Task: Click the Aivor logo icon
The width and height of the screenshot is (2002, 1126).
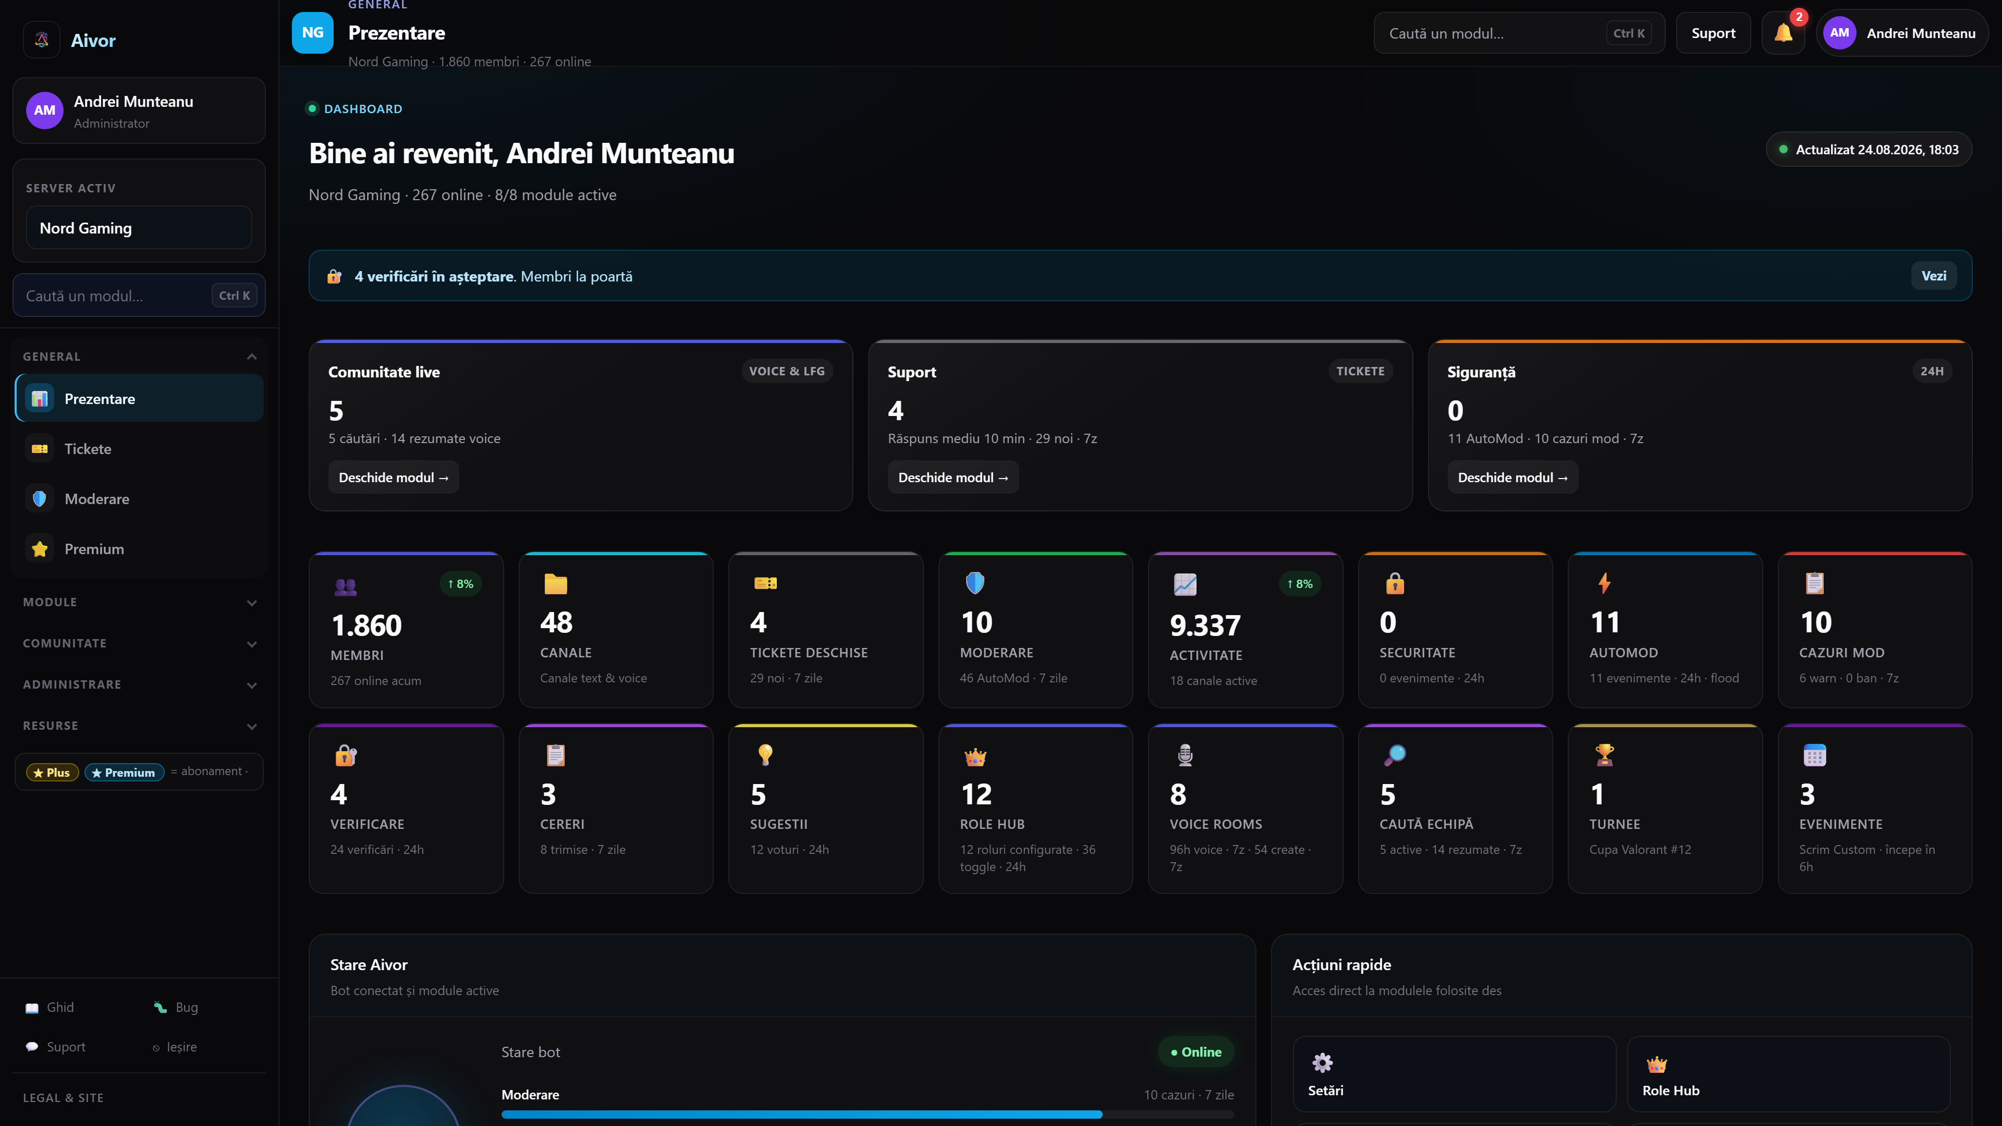Action: (42, 40)
